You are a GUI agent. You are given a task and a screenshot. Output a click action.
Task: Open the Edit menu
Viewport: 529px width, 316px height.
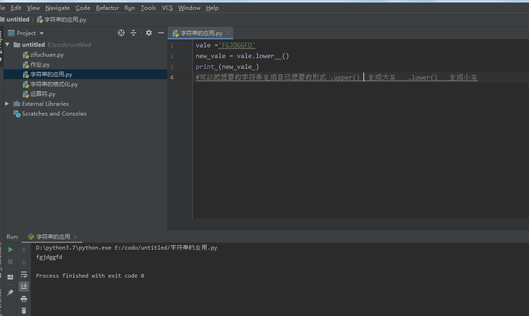[16, 8]
